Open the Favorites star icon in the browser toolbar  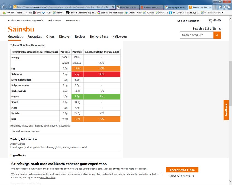pyautogui.click(x=225, y=7)
